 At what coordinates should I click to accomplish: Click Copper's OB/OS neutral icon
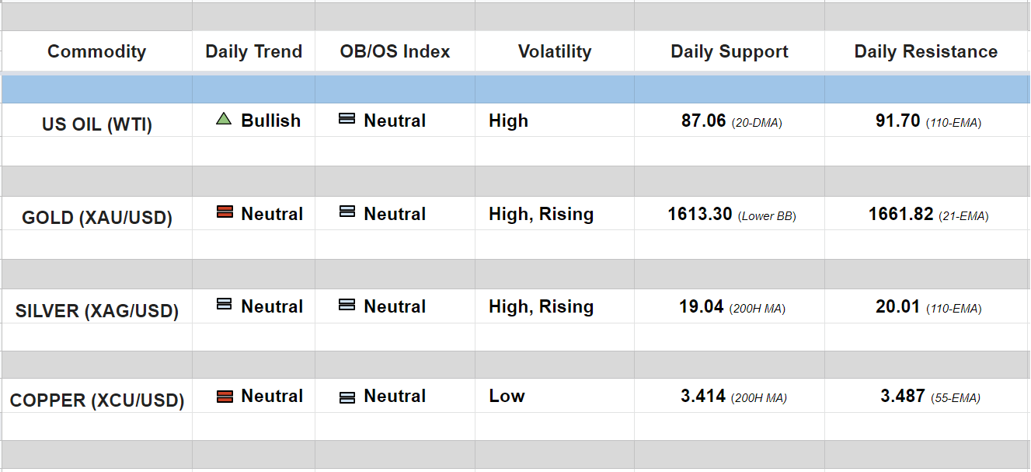coord(347,397)
